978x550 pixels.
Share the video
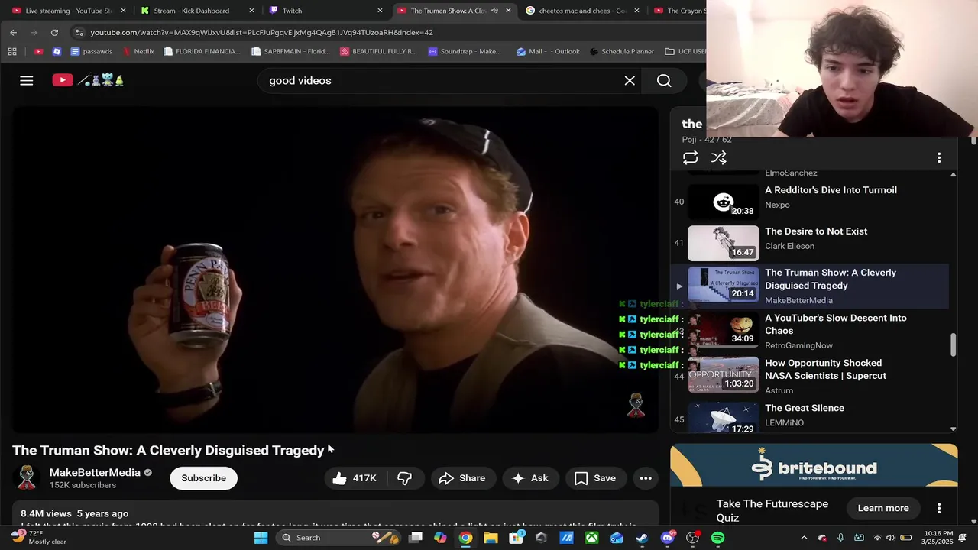tap(462, 478)
